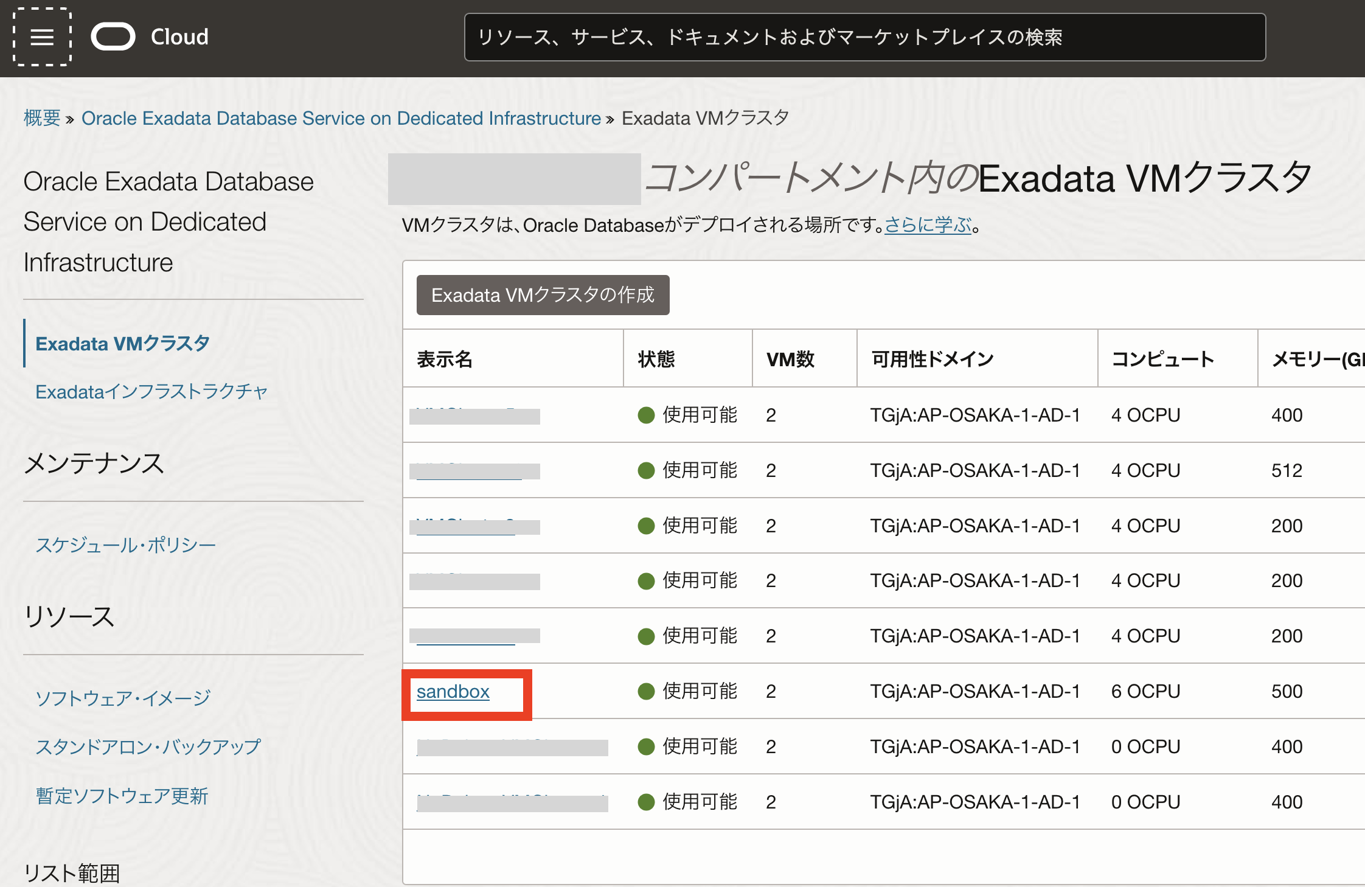Open スタンドアロン・バックアップ link
1365x887 pixels.
click(x=148, y=746)
